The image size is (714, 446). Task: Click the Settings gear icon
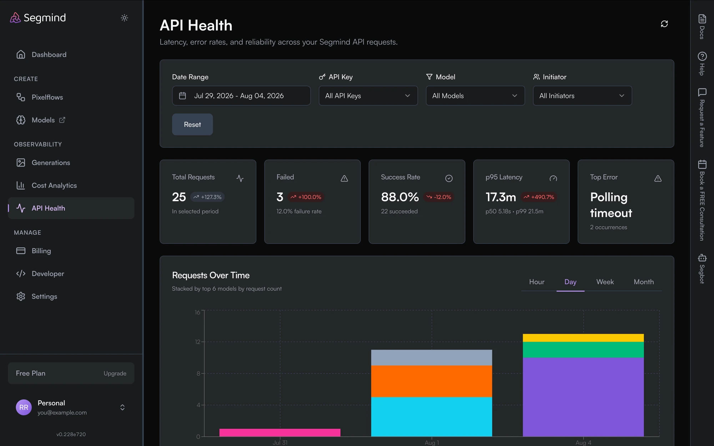point(21,297)
